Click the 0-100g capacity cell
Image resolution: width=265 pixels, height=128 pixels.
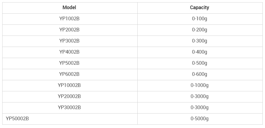click(x=199, y=19)
